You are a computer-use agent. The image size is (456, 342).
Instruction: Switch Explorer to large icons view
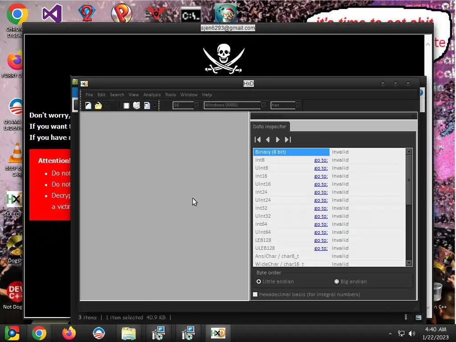pos(419,317)
